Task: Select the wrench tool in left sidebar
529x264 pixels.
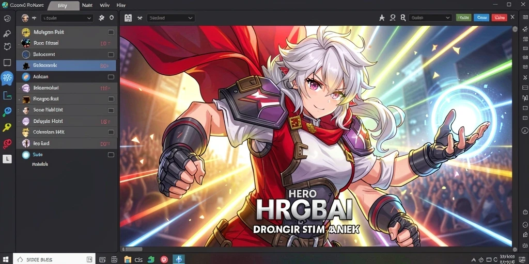Action: (7, 34)
